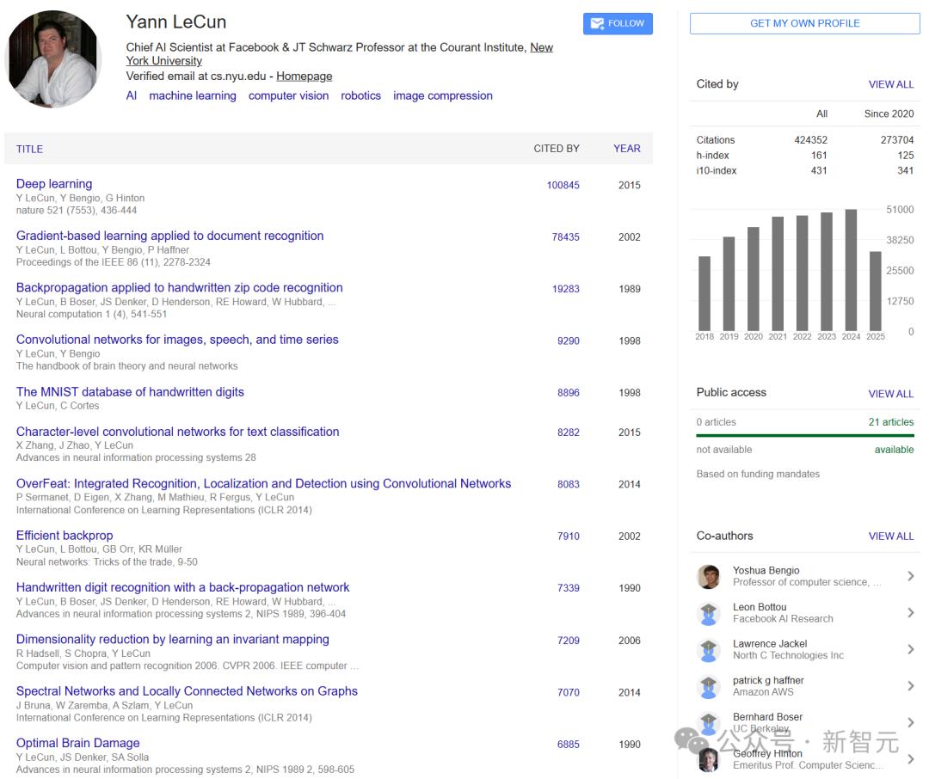Screen dimensions: 929x779
Task: Click the envelope icon on Follow button
Action: [597, 24]
